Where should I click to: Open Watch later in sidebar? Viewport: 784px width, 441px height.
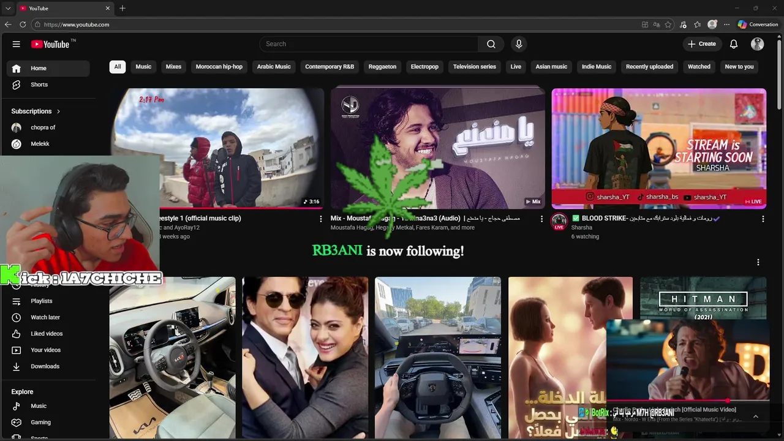coord(48,317)
